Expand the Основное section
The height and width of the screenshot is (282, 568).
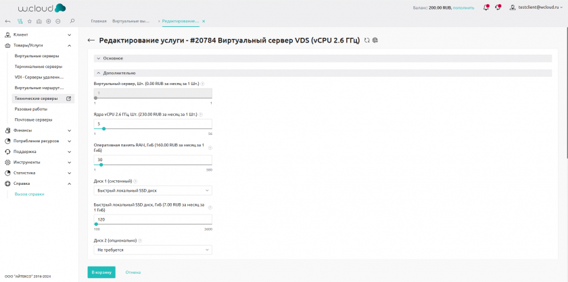click(x=98, y=59)
